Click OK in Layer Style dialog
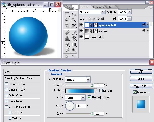 click(x=141, y=72)
